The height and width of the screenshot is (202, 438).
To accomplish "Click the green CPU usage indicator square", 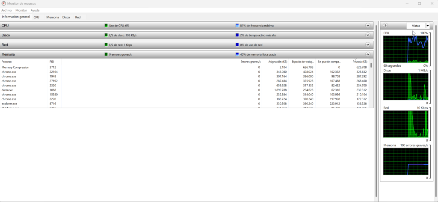I will tap(106, 25).
